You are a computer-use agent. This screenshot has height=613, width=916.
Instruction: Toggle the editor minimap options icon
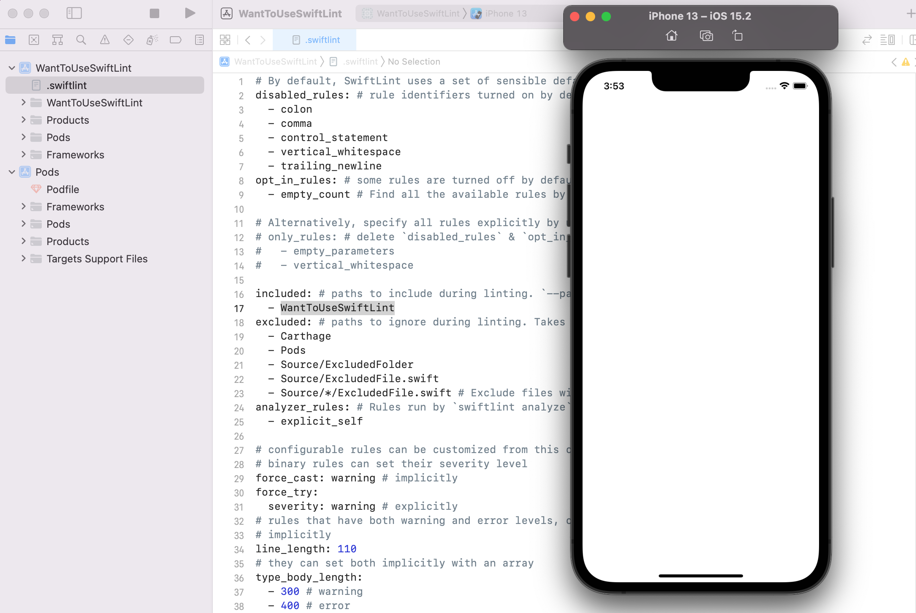point(887,40)
